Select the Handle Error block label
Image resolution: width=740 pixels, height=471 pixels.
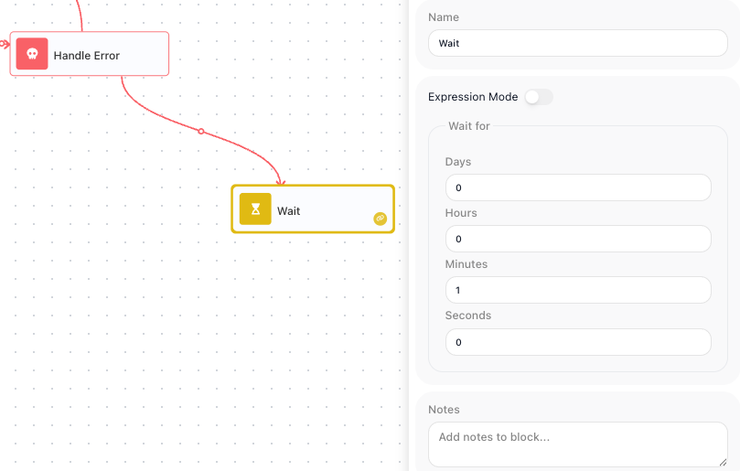click(x=87, y=55)
